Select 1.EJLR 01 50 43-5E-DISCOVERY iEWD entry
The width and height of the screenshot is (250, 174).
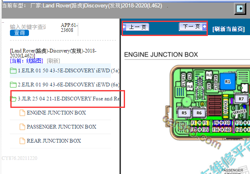click(x=69, y=71)
